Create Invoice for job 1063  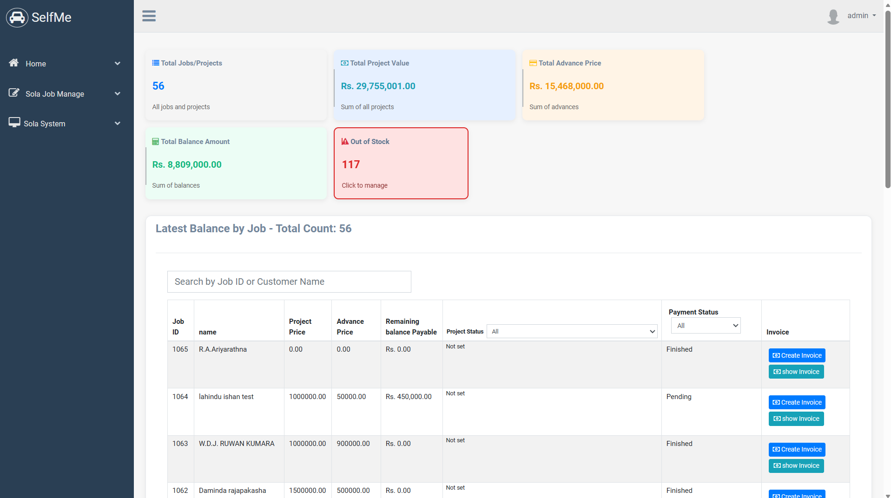[x=797, y=449]
